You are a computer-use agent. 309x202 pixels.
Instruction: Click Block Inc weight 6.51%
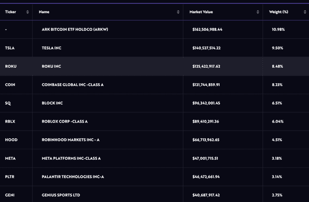(277, 103)
